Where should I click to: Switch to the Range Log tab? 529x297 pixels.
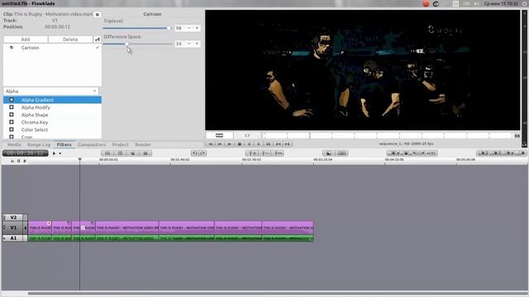point(39,144)
